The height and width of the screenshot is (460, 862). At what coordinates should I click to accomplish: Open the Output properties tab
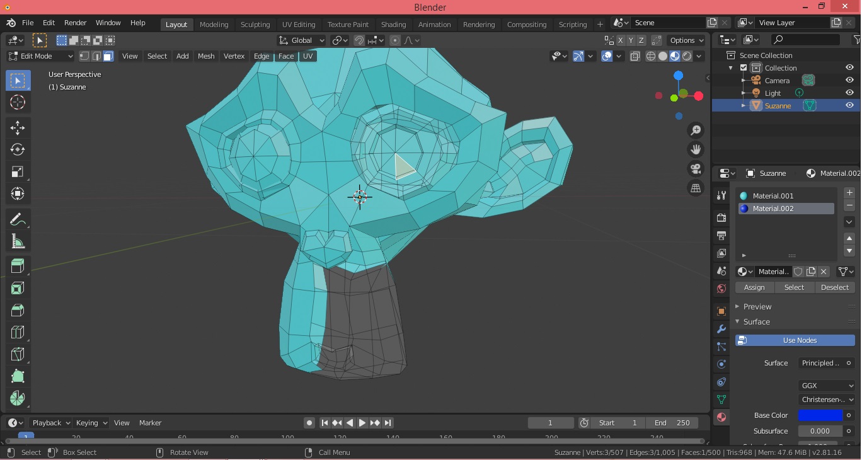721,236
